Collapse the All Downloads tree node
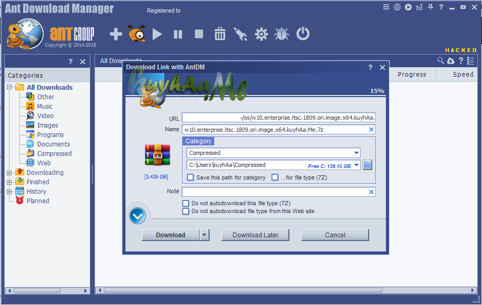Viewport: 482px width, 305px height. pyautogui.click(x=9, y=87)
